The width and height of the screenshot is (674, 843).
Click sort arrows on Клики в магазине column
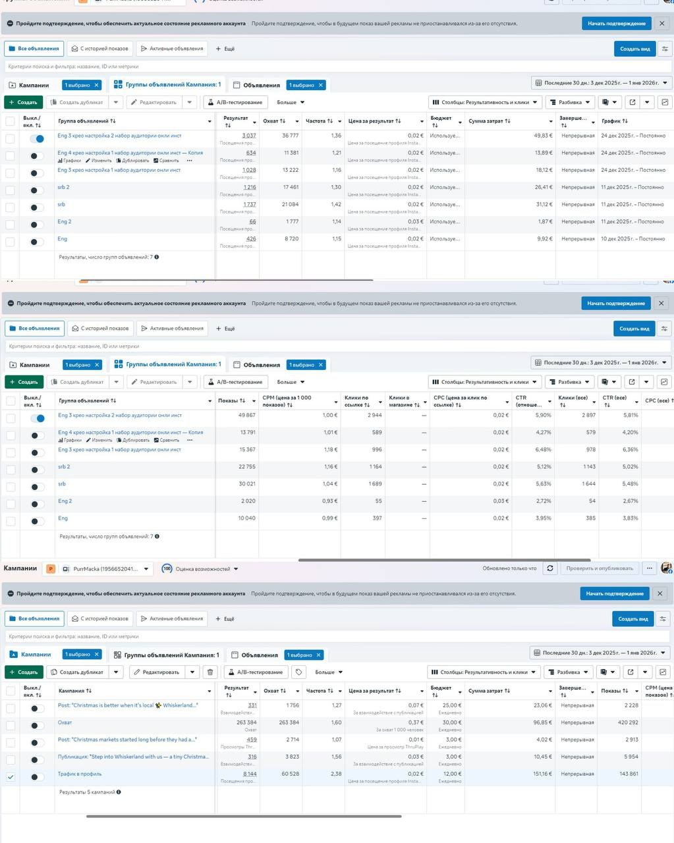click(416, 404)
